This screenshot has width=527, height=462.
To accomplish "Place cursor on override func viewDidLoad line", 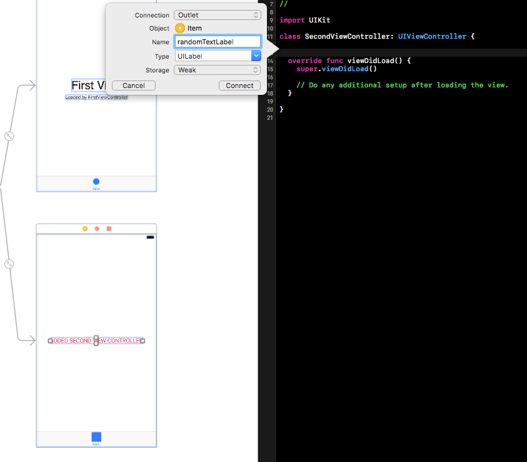I will [x=349, y=61].
